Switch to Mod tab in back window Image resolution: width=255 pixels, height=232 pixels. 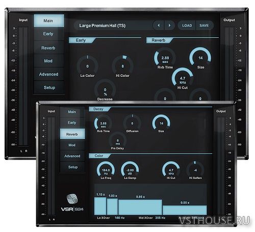[x=49, y=61]
